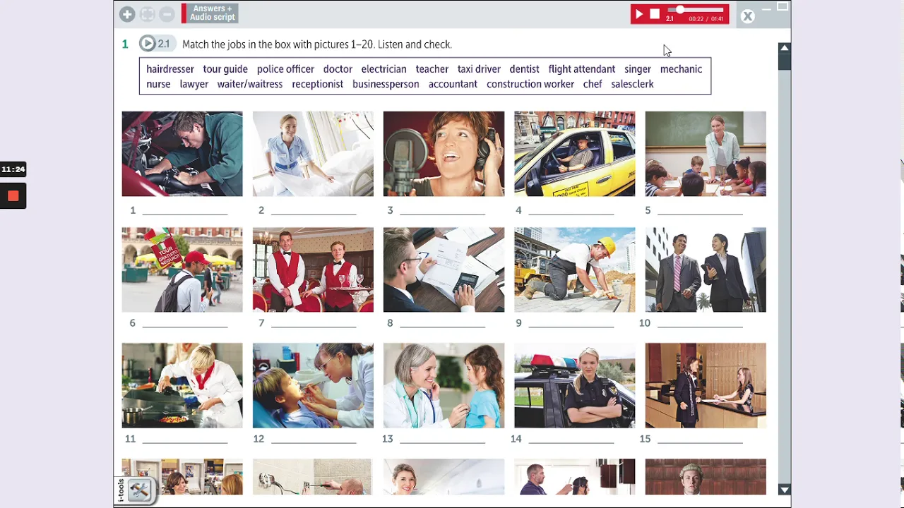
Task: Select picture 5 of the teacher
Action: click(x=706, y=154)
